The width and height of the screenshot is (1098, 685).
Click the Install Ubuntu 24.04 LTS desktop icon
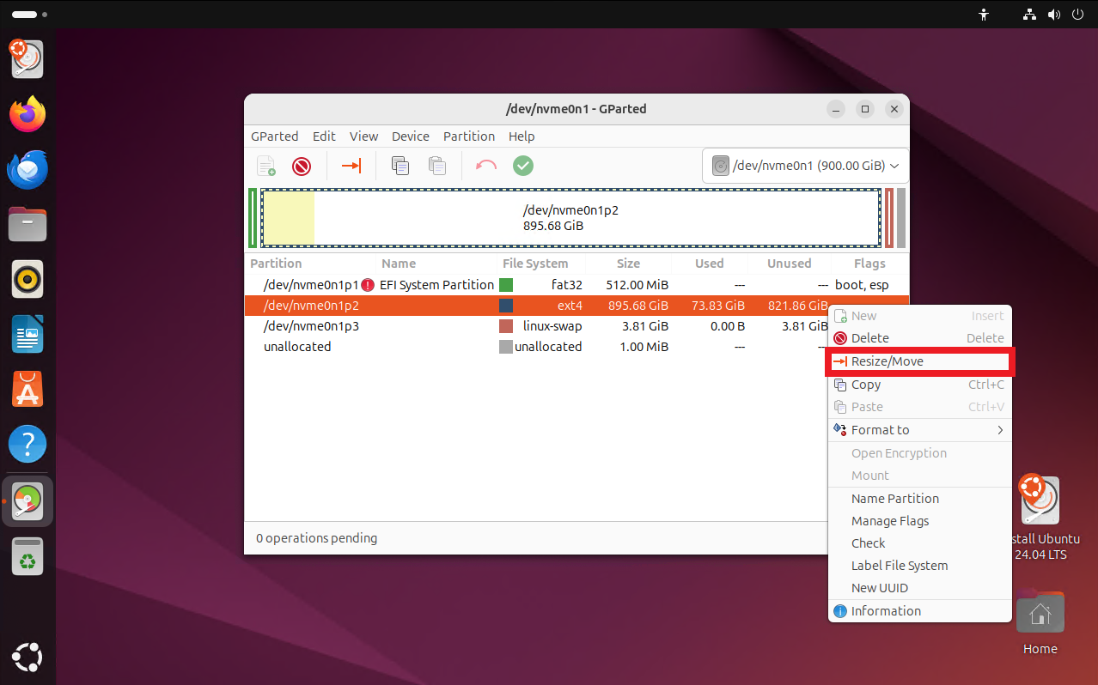pyautogui.click(x=1040, y=516)
